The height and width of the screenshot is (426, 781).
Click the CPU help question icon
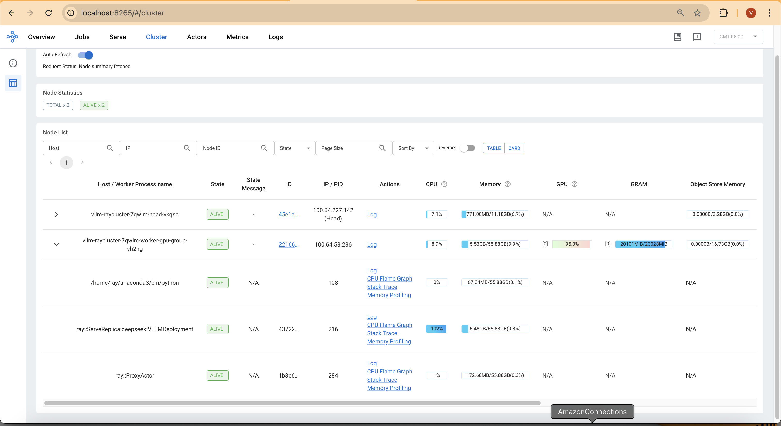click(444, 184)
